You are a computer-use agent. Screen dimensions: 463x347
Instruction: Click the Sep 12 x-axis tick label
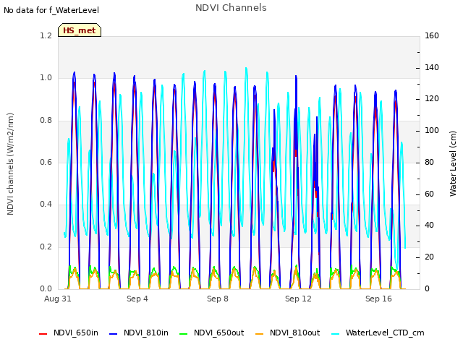pos(298,299)
